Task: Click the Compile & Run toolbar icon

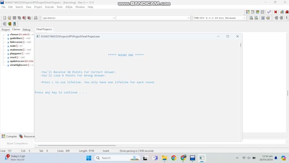Action: click(258, 12)
